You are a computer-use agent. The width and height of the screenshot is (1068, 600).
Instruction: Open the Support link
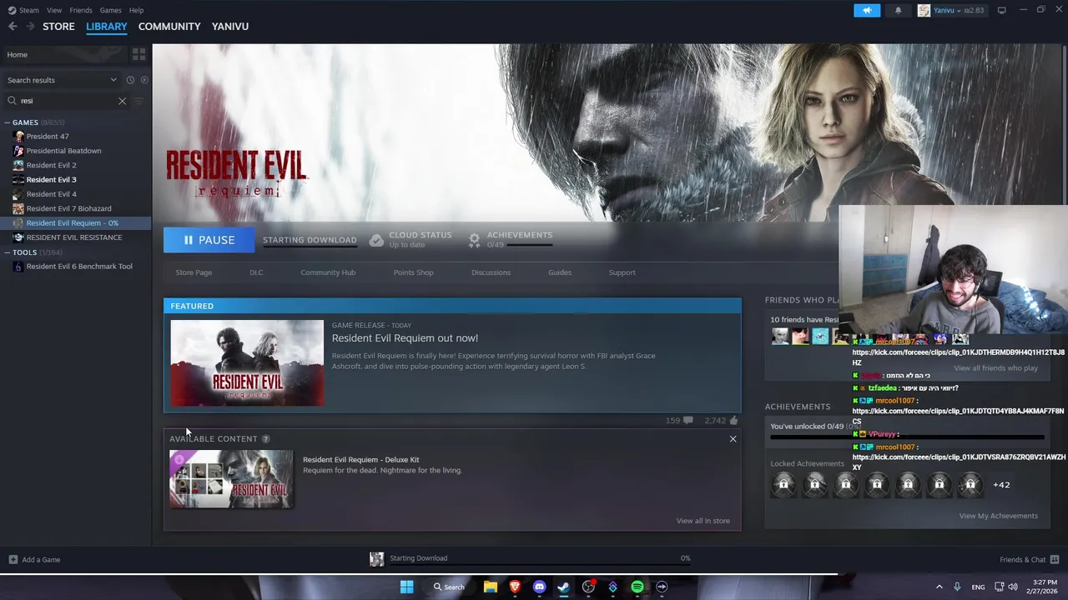point(622,272)
